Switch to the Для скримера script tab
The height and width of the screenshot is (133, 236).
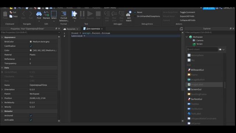coord(93,29)
